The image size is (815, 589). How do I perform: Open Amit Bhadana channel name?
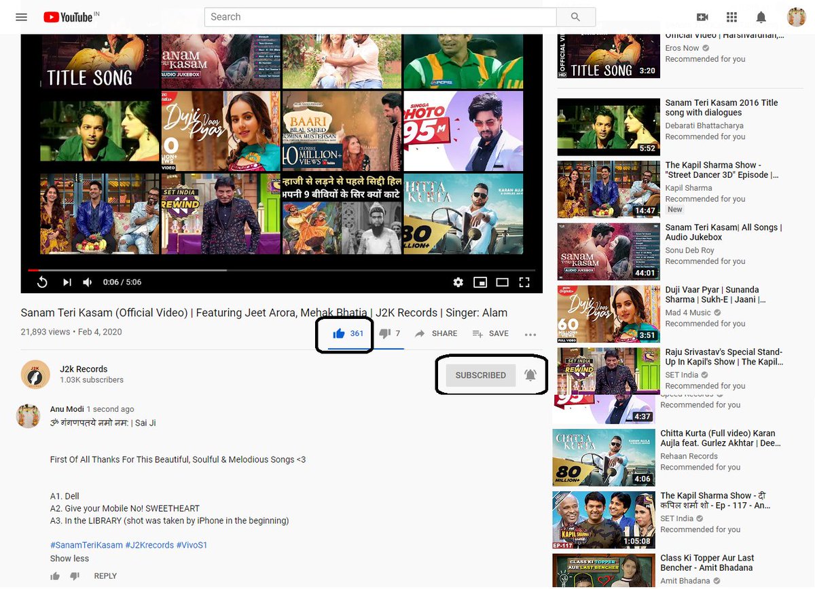pyautogui.click(x=685, y=581)
